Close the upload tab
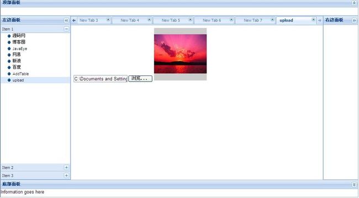The height and width of the screenshot is (198, 359). click(313, 20)
